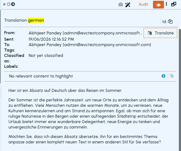Click the Sent date 19/06/2026 12:16:52 PM

pyautogui.click(x=51, y=39)
